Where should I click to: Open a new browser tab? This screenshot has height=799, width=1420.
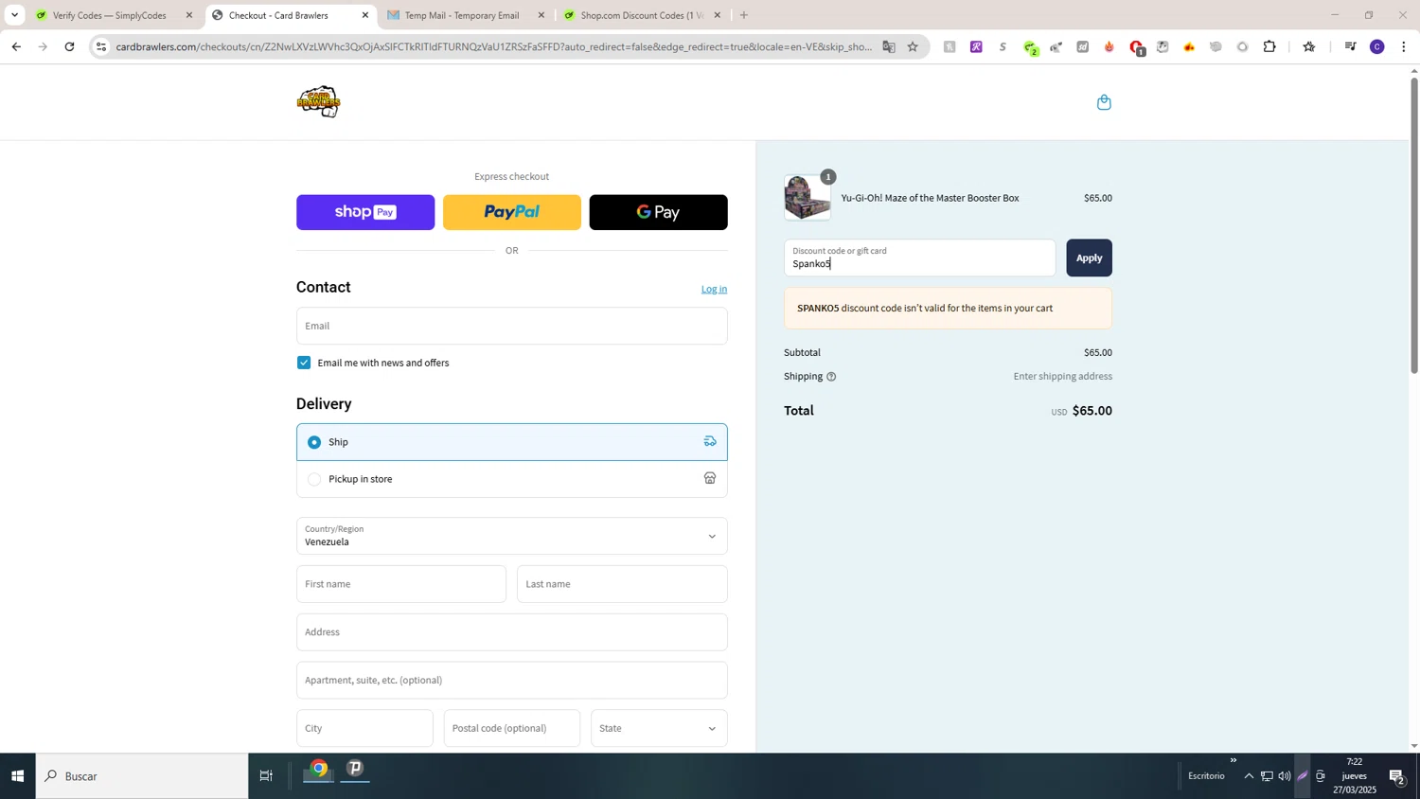[x=744, y=15]
